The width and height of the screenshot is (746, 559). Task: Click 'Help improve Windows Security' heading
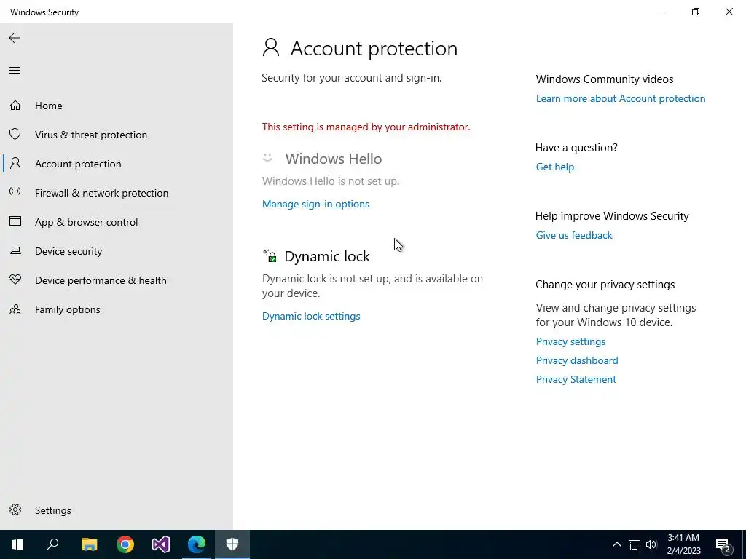pyautogui.click(x=612, y=215)
